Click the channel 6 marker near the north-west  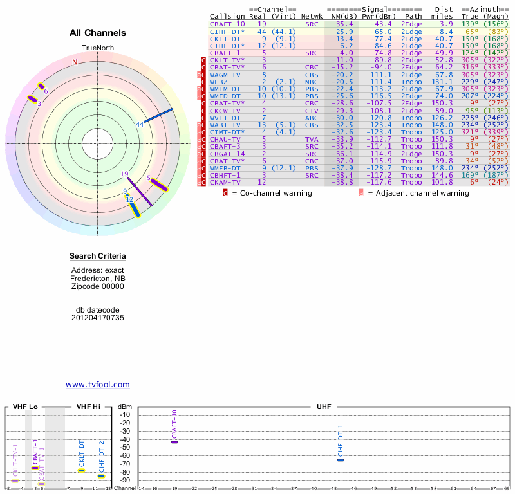click(41, 86)
